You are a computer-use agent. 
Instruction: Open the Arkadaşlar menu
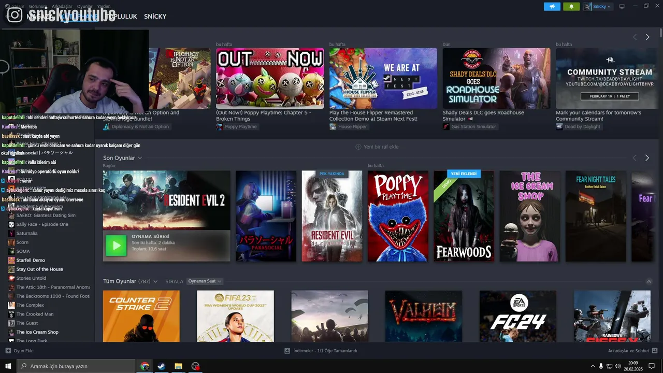click(62, 6)
